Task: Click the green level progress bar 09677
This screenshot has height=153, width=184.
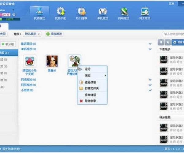Action: click(x=10, y=19)
